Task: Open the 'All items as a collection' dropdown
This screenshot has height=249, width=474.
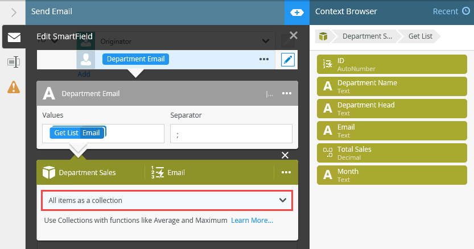Action: 167,200
